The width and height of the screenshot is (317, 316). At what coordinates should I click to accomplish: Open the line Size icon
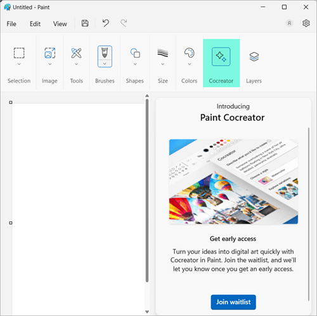163,53
